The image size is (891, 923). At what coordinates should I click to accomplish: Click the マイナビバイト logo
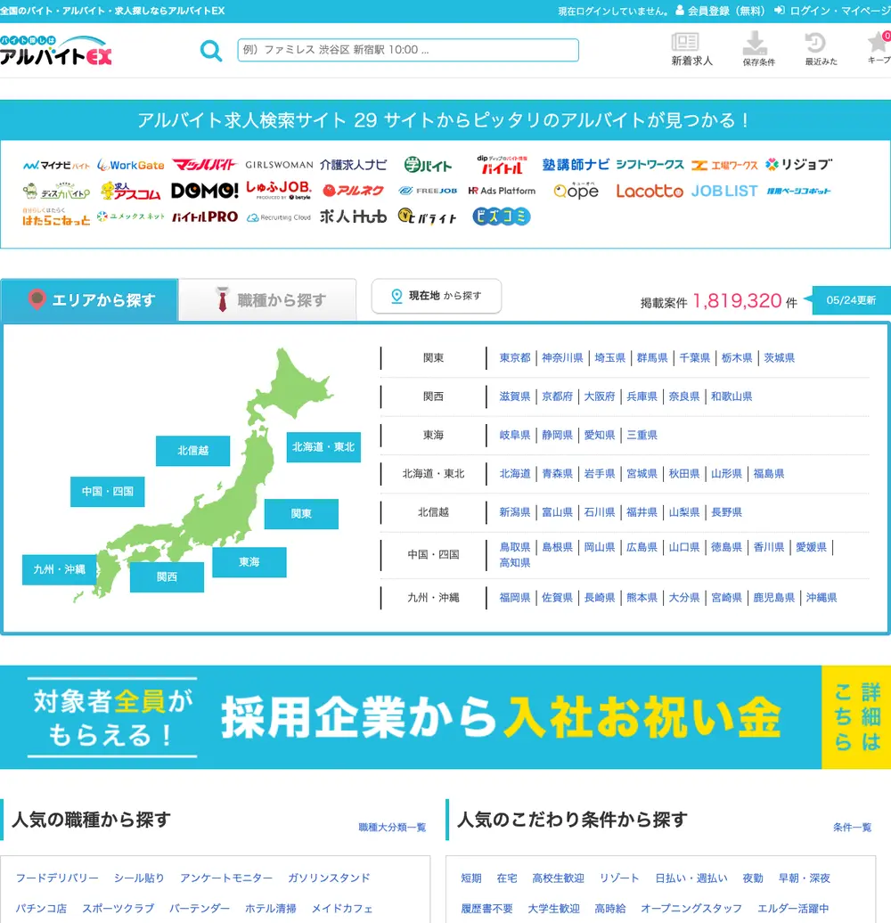tap(56, 166)
